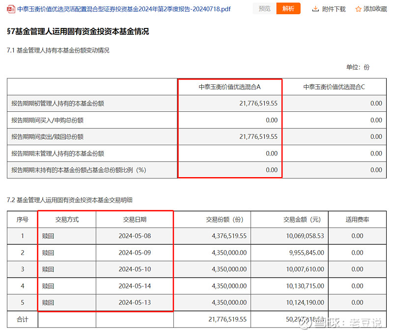Select the 适用费率 0.00 in row 3
This screenshot has height=335, width=393.
point(357,269)
